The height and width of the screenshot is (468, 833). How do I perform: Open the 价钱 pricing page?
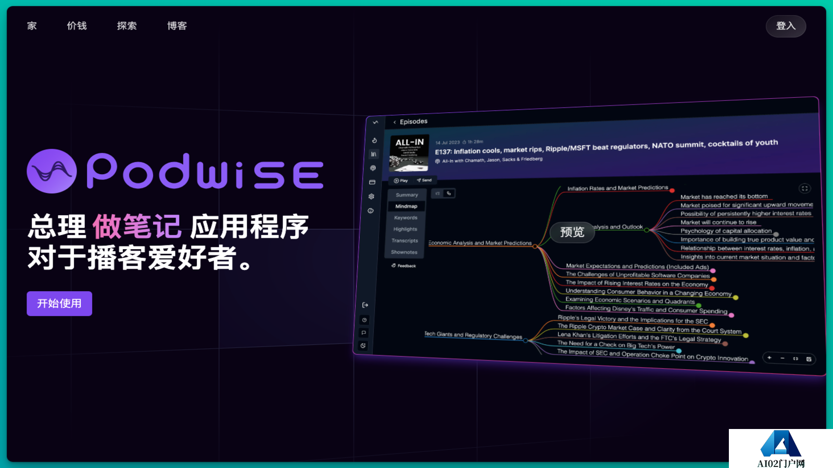[77, 26]
